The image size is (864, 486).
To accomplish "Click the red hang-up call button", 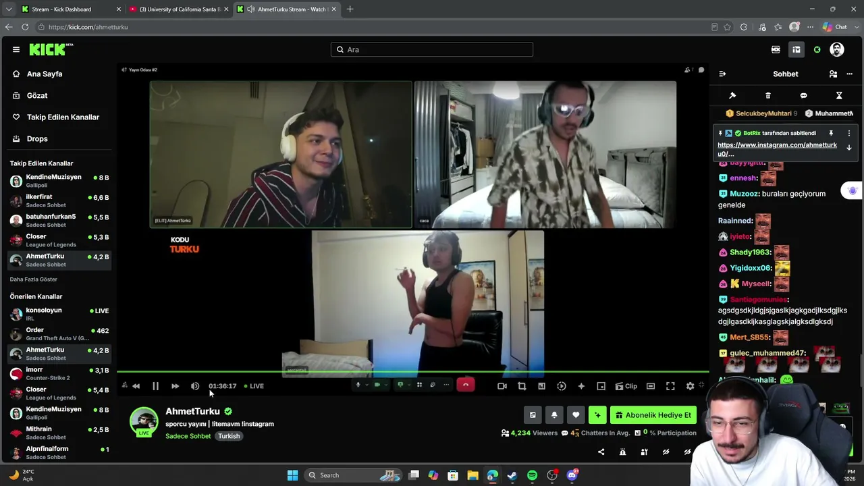I will coord(466,385).
